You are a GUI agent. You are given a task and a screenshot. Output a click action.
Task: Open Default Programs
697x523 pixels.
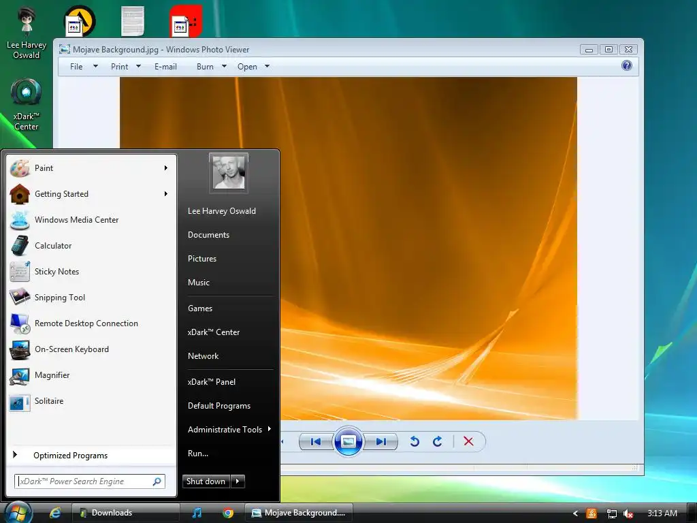click(219, 406)
